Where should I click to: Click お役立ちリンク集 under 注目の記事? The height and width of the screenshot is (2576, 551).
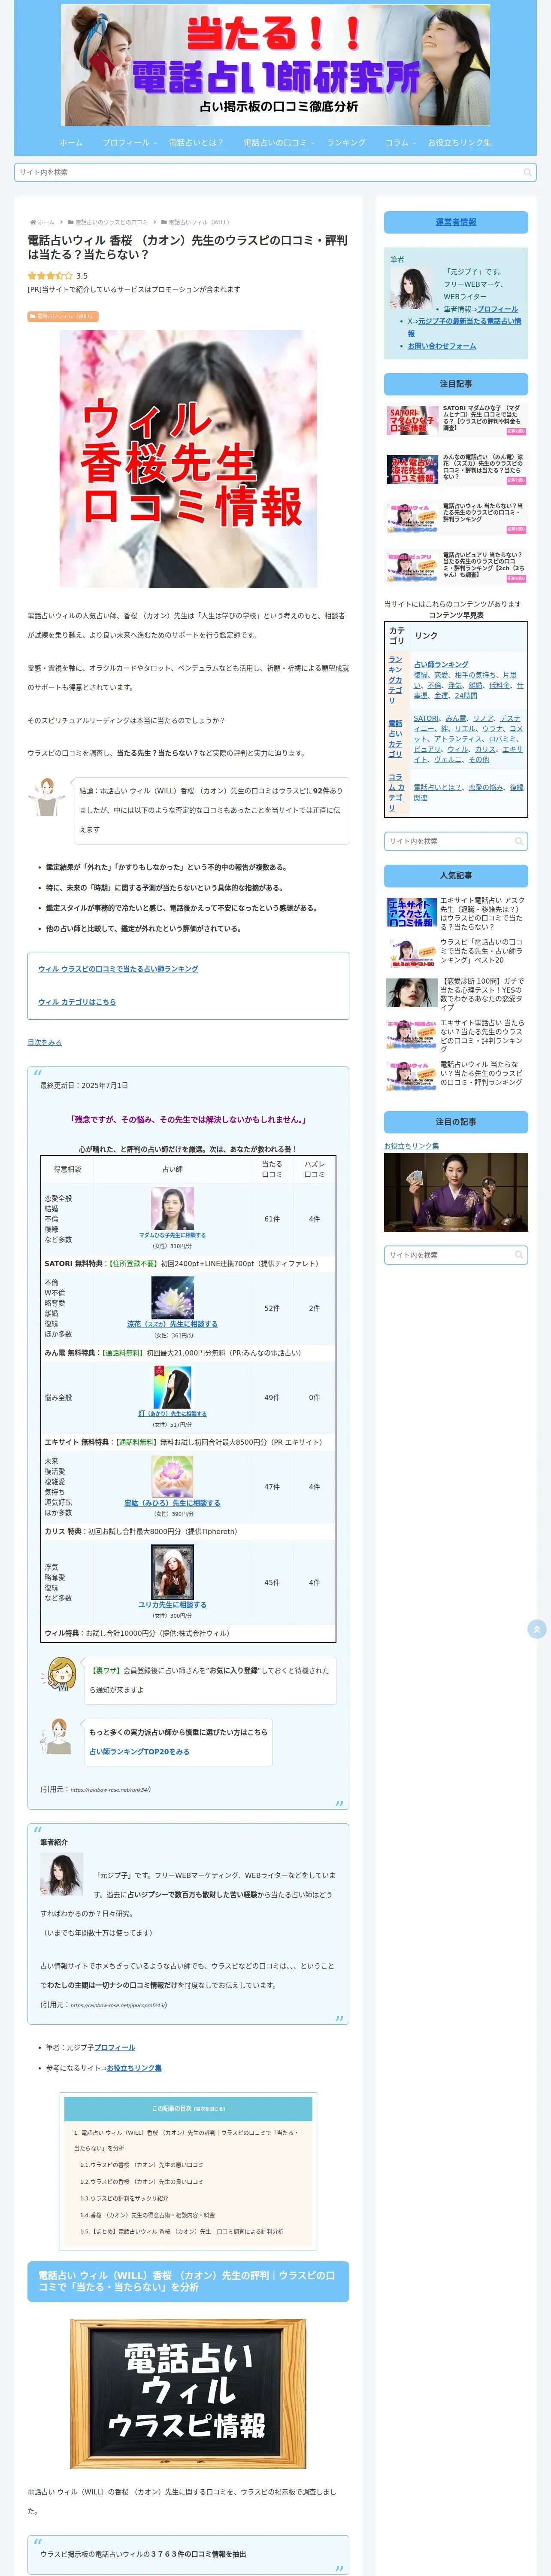(x=411, y=1146)
